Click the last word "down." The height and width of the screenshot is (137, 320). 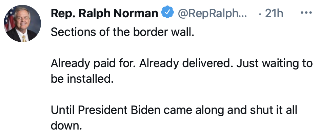coord(66,126)
